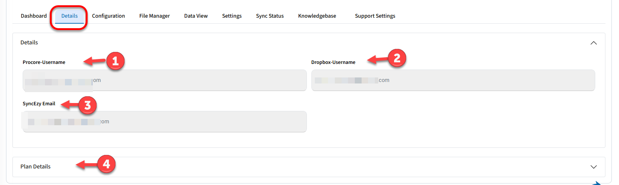Collapse the Details section using the up chevron
This screenshot has height=185, width=619.
point(593,43)
